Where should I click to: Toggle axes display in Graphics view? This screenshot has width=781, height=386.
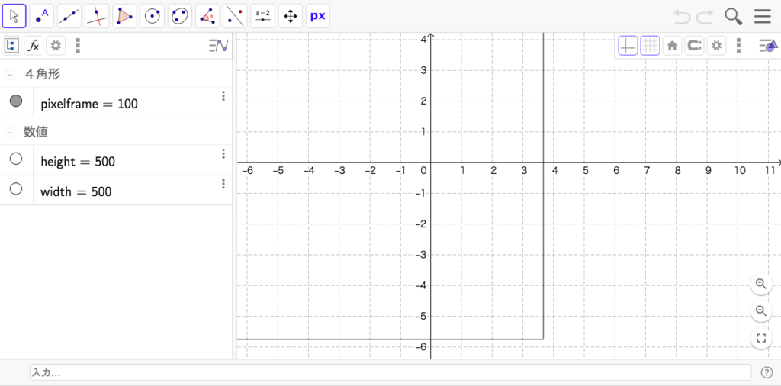[x=628, y=46]
